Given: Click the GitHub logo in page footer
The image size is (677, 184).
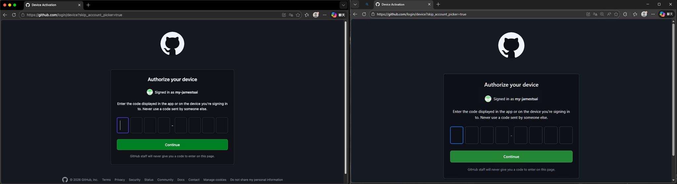Looking at the screenshot, I should coord(65,180).
